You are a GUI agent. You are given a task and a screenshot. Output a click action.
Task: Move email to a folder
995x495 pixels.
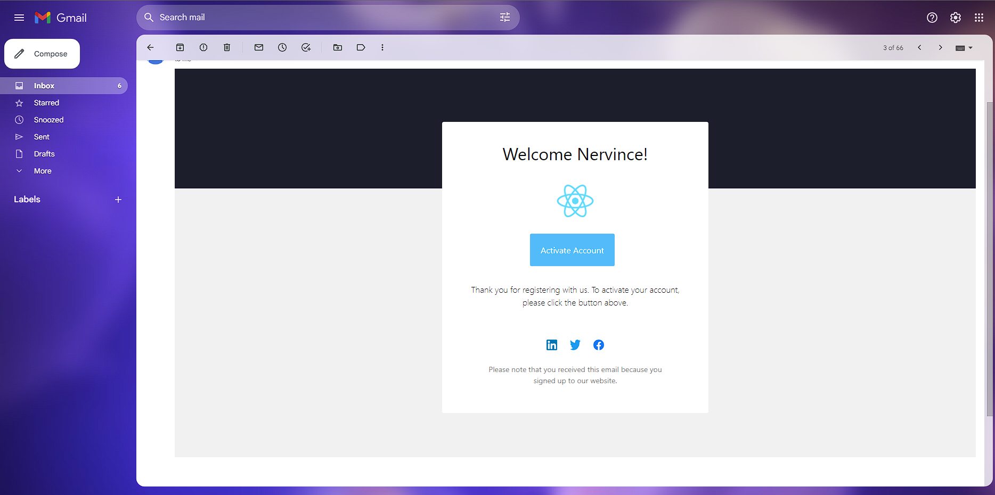click(338, 47)
